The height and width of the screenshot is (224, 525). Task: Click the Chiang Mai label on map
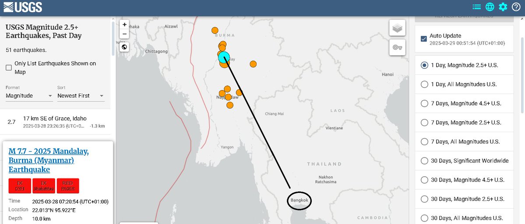pyautogui.click(x=274, y=114)
